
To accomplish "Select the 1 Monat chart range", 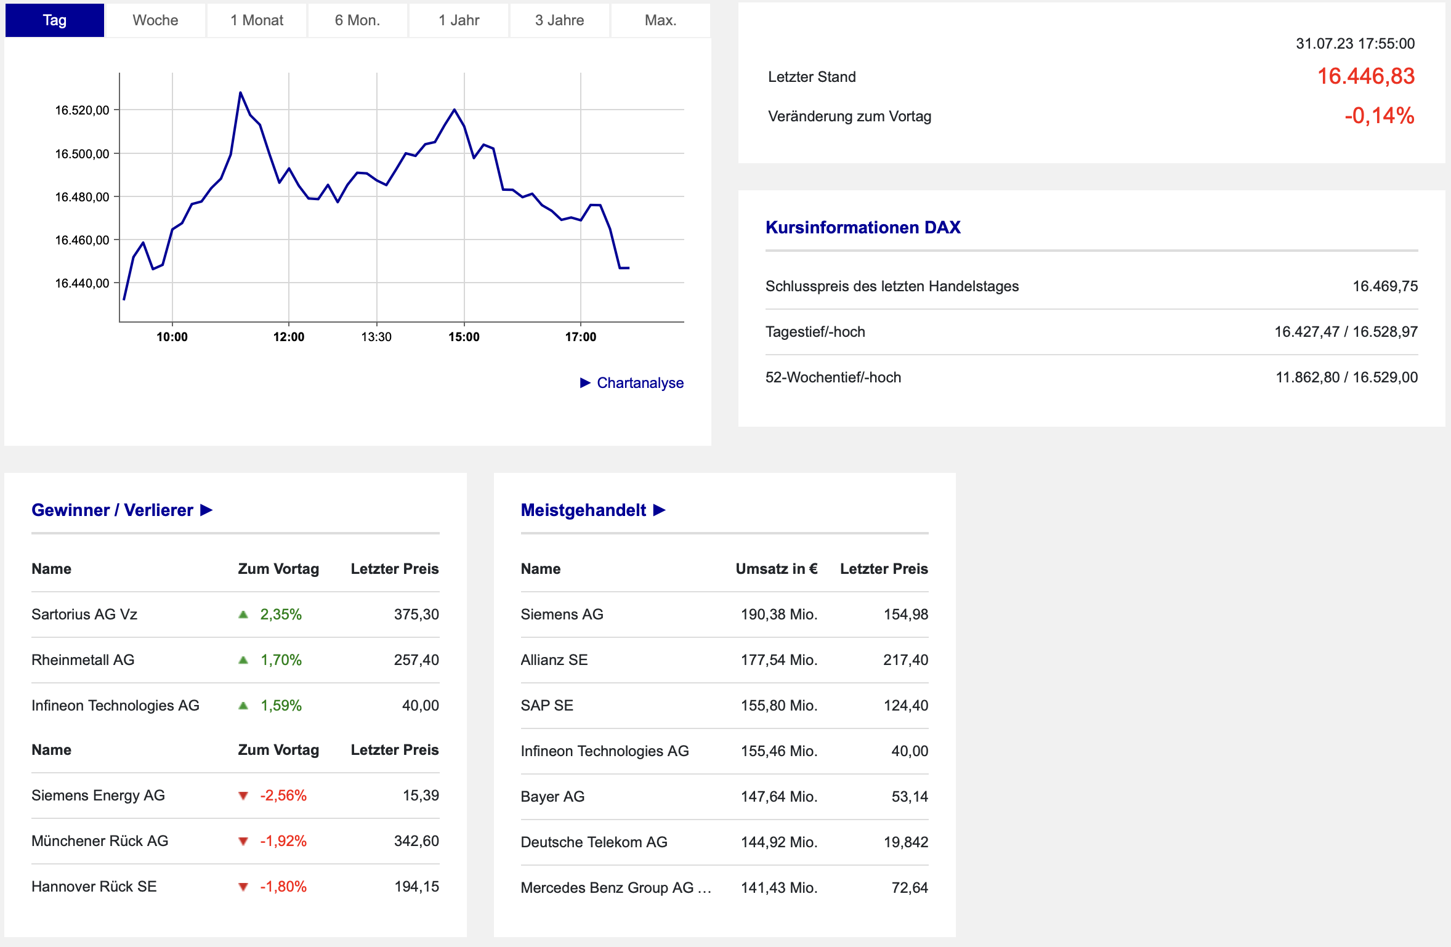I will tap(257, 20).
